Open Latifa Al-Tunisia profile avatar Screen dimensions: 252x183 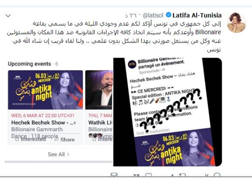(x=236, y=22)
